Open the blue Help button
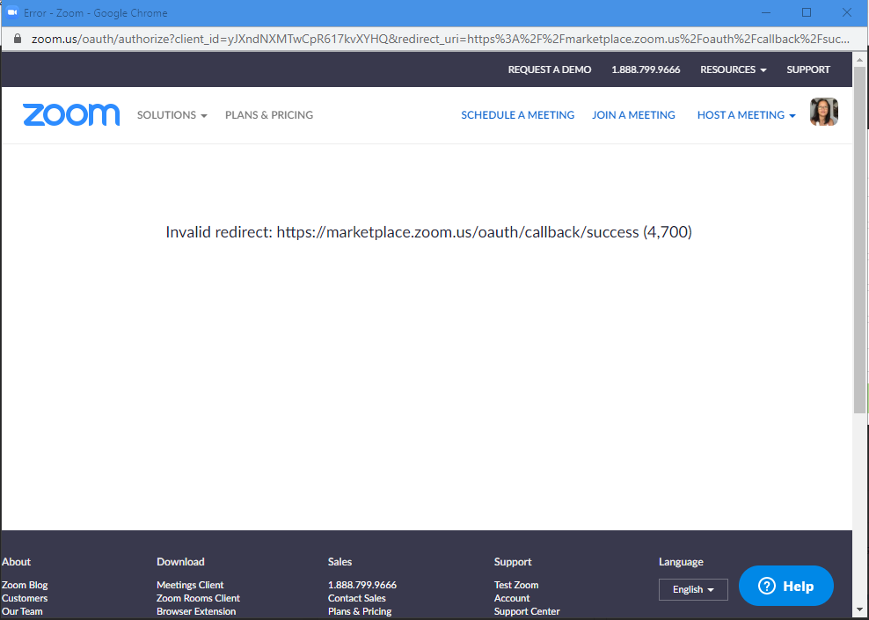This screenshot has width=869, height=620. (785, 586)
